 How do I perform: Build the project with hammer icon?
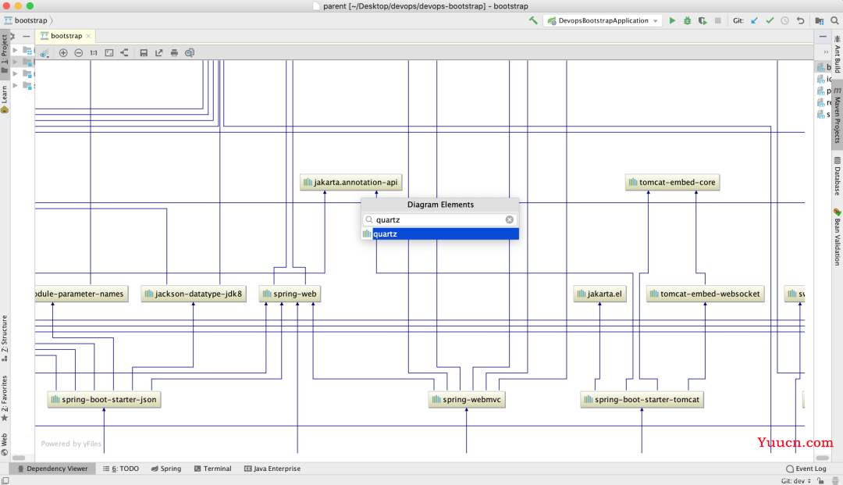tap(533, 20)
